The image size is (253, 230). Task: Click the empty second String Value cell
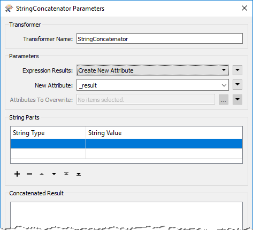click(x=164, y=154)
